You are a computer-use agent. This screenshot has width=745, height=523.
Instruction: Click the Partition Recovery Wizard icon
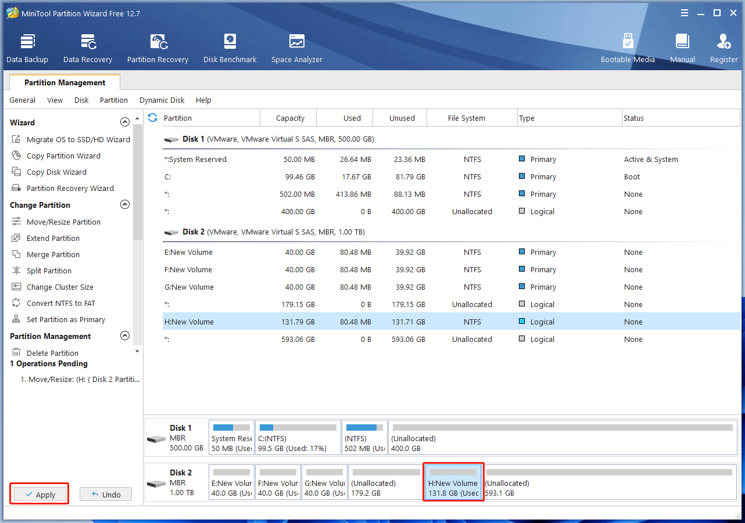[x=16, y=188]
